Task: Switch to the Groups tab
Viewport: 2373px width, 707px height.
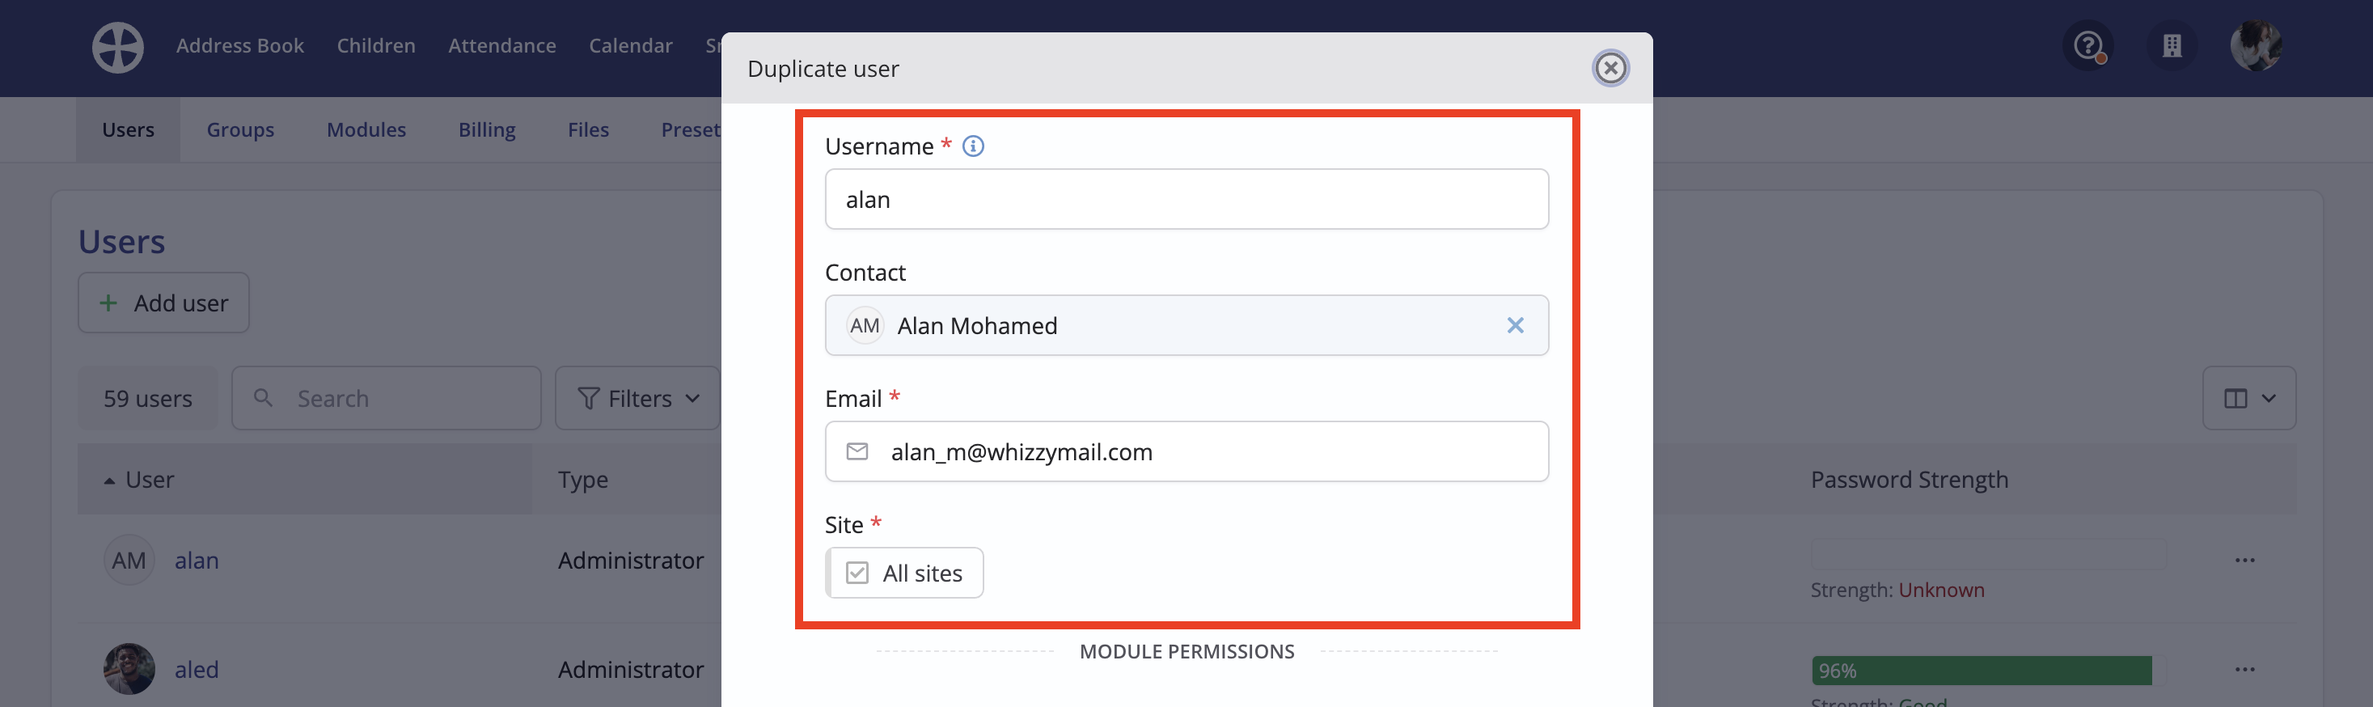Action: (240, 130)
